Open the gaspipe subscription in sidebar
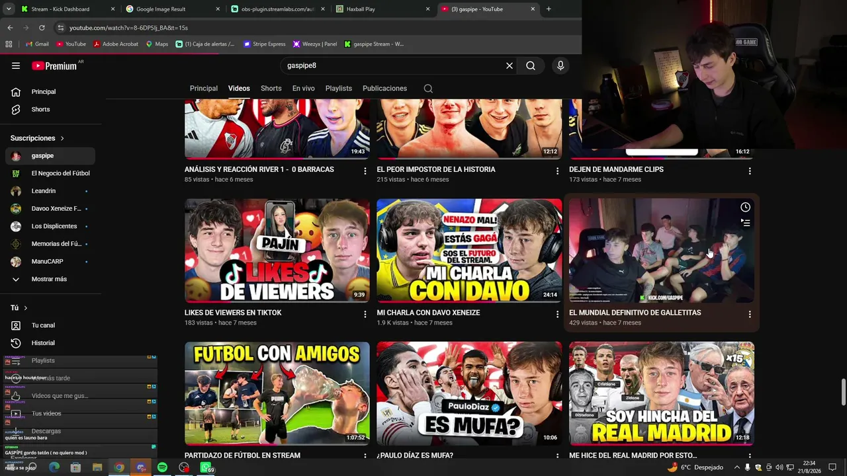Viewport: 847px width, 476px height. [50, 156]
